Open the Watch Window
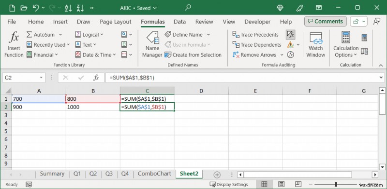The image size is (387, 189). [x=316, y=44]
